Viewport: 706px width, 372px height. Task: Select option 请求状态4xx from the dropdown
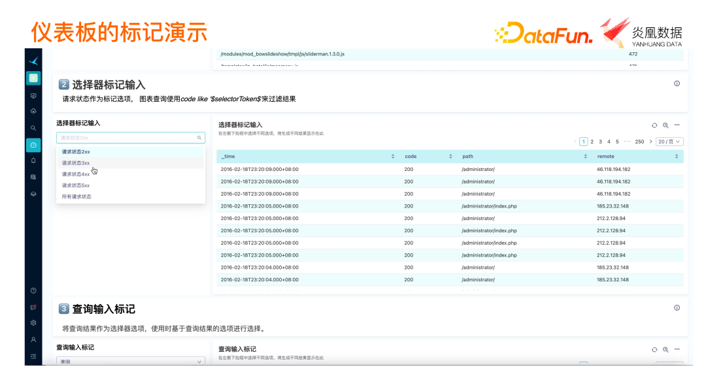click(x=131, y=174)
